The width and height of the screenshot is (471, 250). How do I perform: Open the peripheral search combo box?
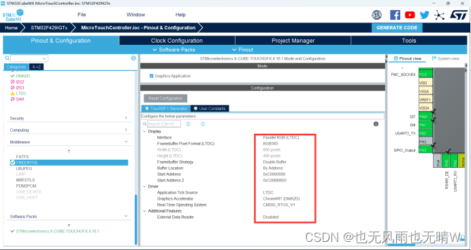click(x=29, y=58)
